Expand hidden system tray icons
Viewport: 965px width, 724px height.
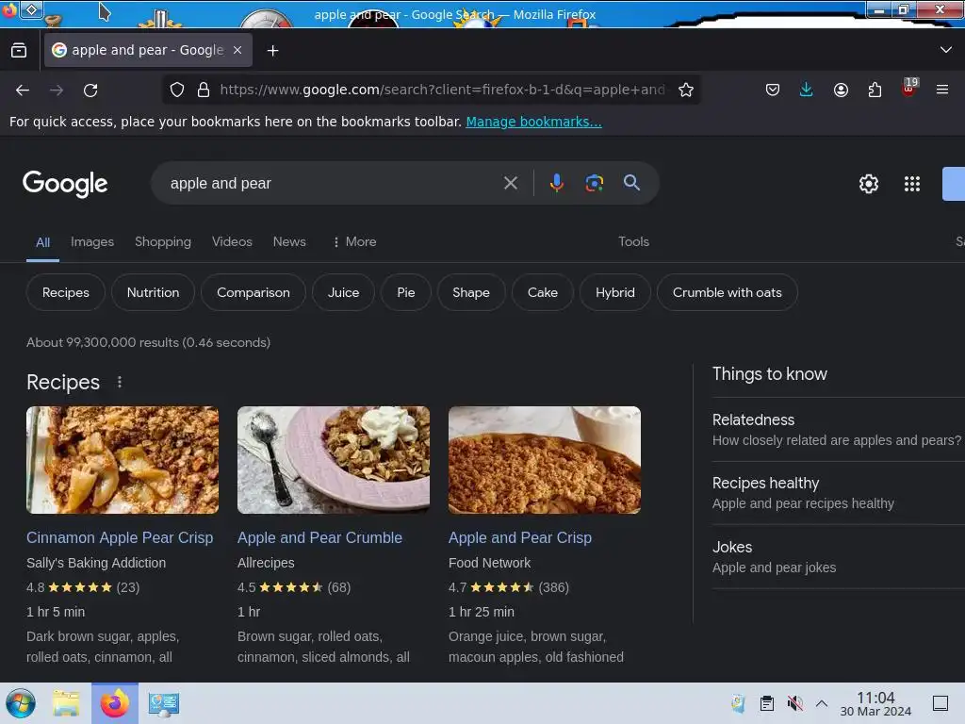(x=822, y=703)
